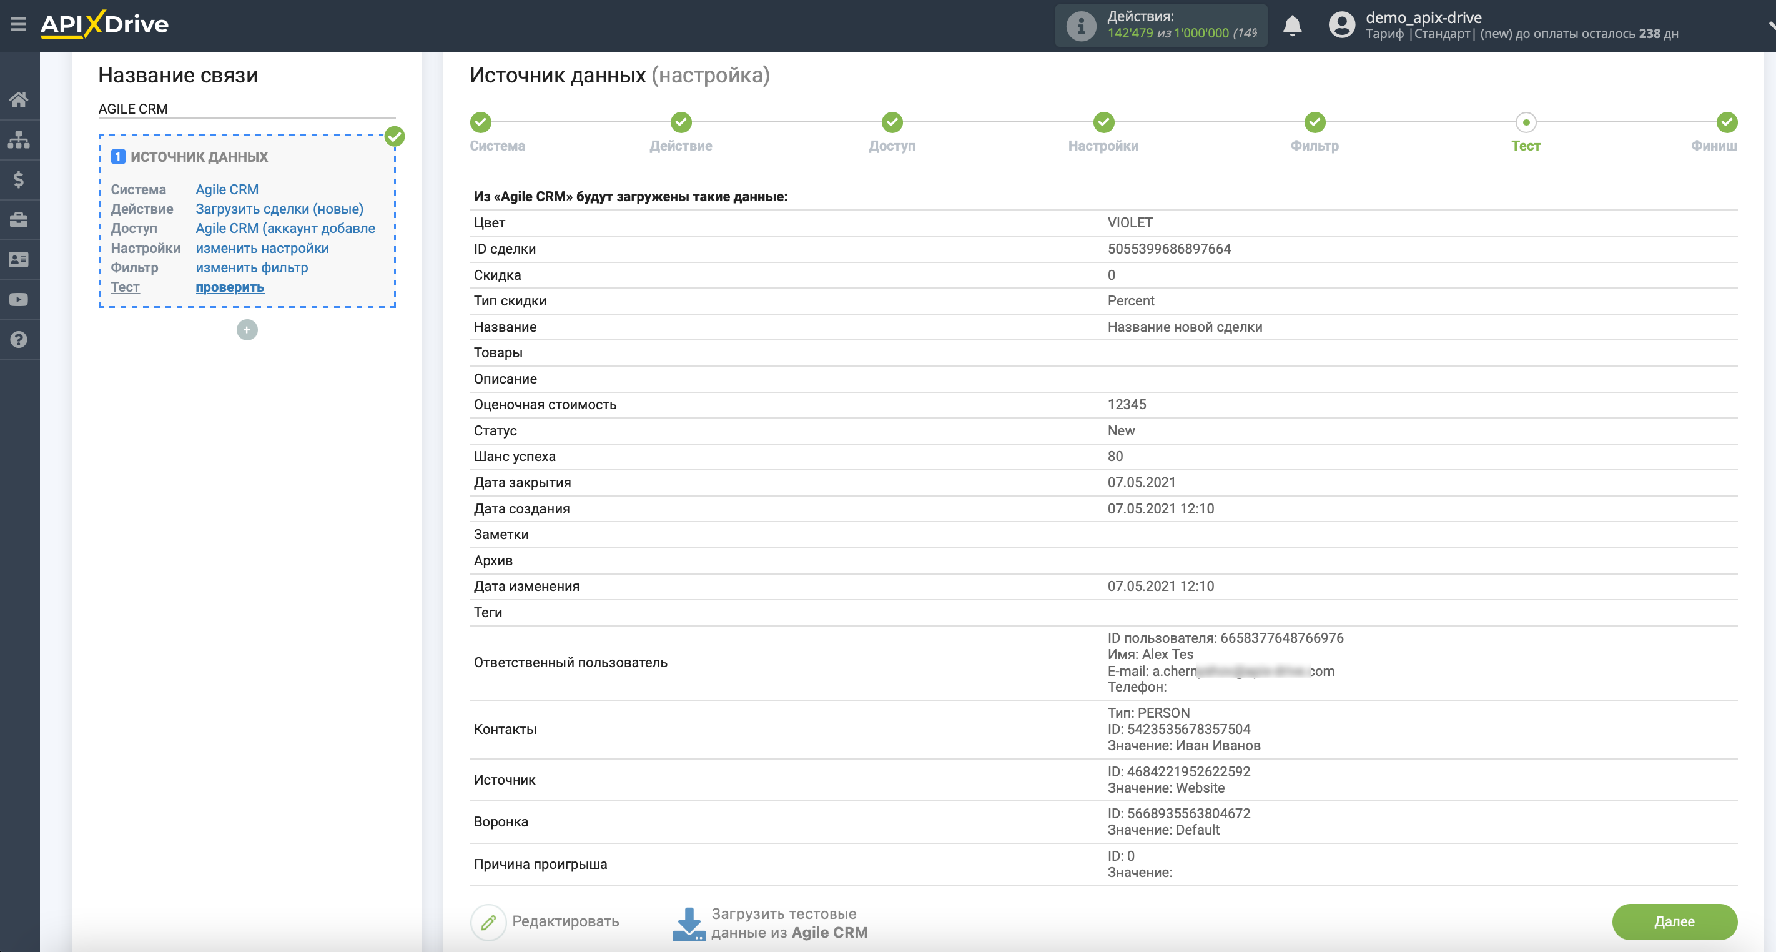
Task: Click the download test data icon
Action: pos(689,923)
